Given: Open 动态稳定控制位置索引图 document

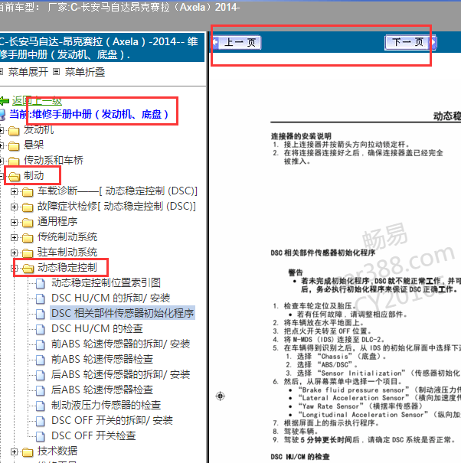Looking at the screenshot, I should 106,282.
